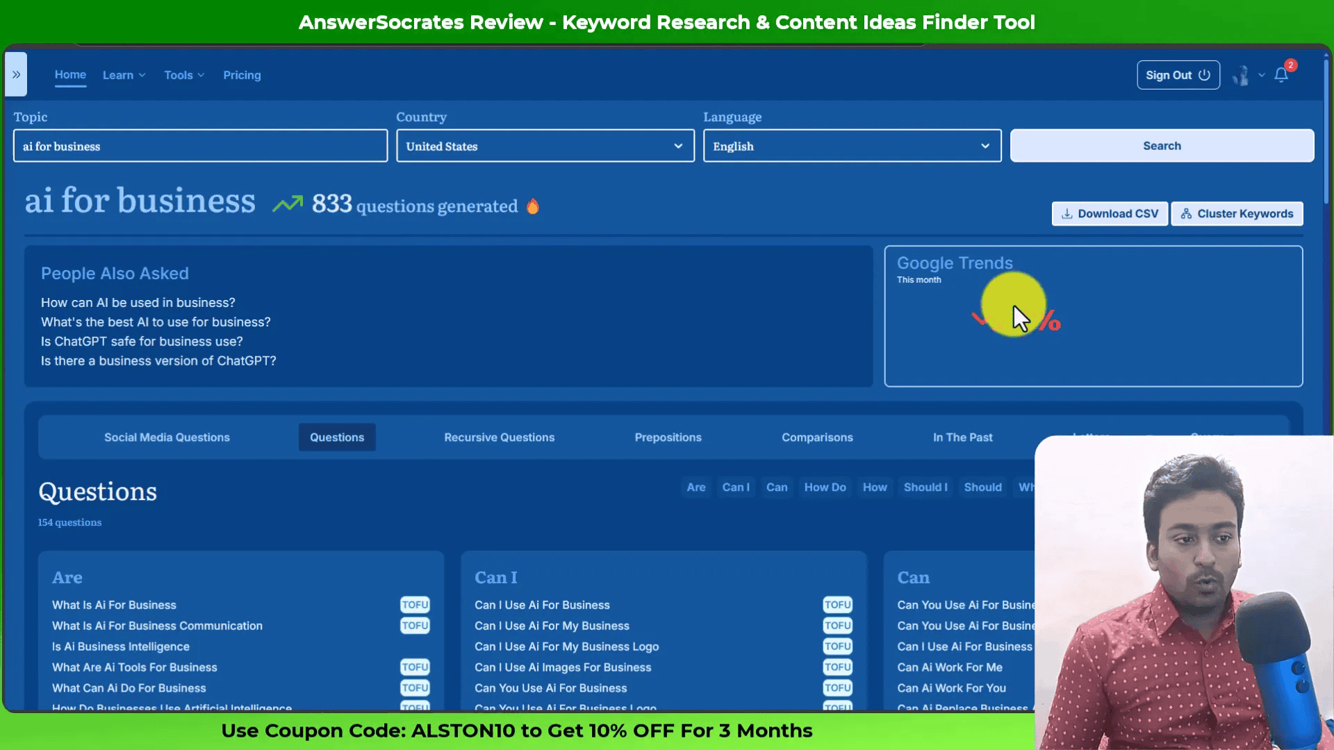Jump to the Can I filter chip

pyautogui.click(x=736, y=487)
